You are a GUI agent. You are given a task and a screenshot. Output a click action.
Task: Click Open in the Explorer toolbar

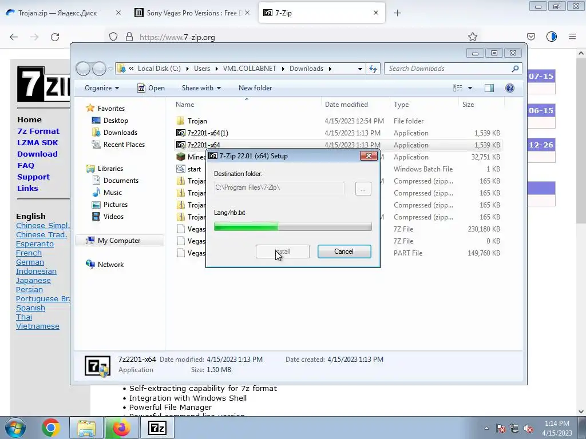151,88
